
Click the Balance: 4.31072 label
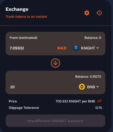88,76
